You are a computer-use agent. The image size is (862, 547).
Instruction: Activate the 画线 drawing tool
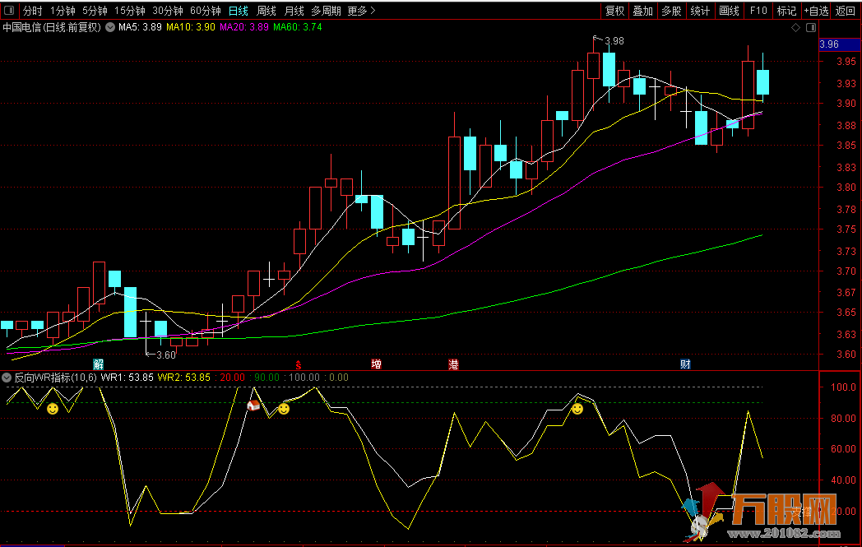coord(729,11)
